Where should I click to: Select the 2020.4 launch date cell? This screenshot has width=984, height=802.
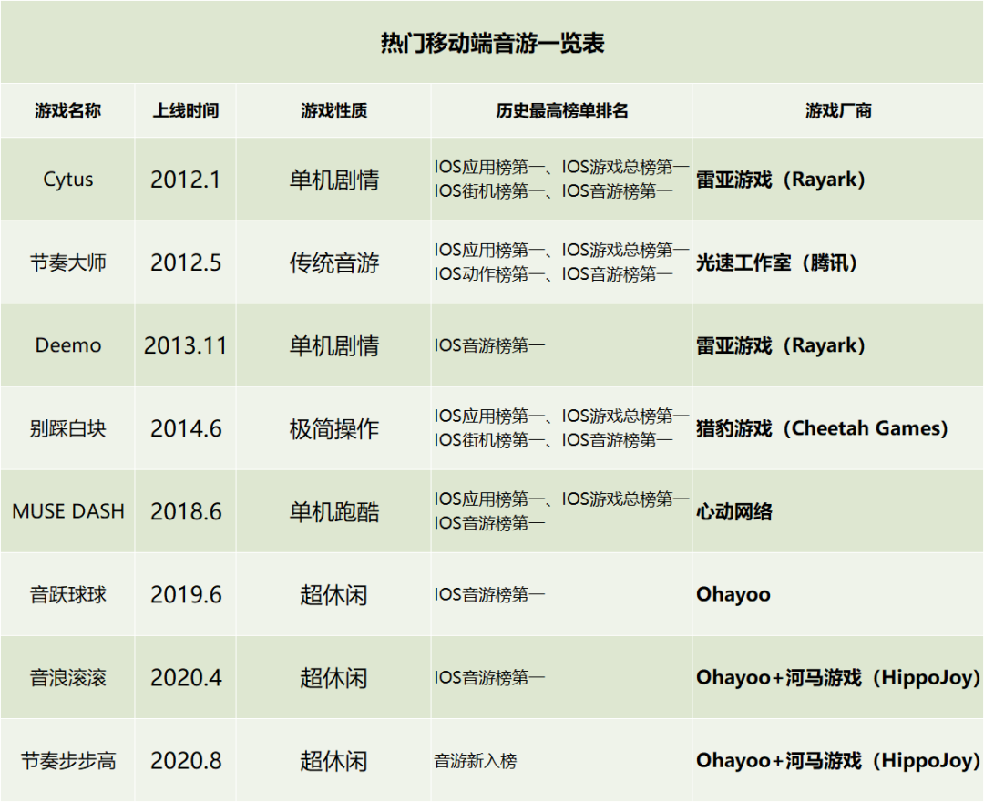186,678
